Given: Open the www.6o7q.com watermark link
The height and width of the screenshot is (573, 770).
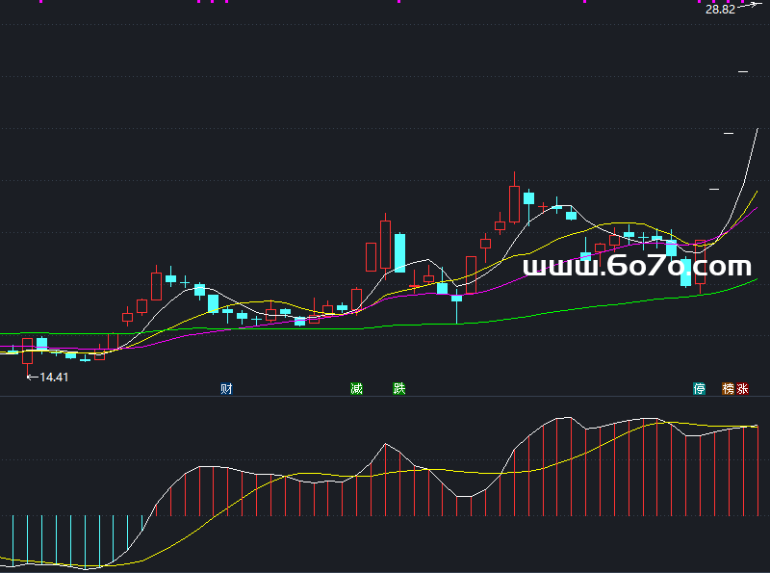Looking at the screenshot, I should click(636, 267).
